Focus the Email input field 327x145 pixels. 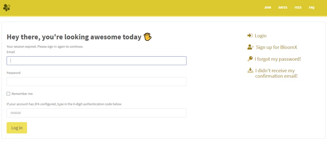click(x=96, y=61)
